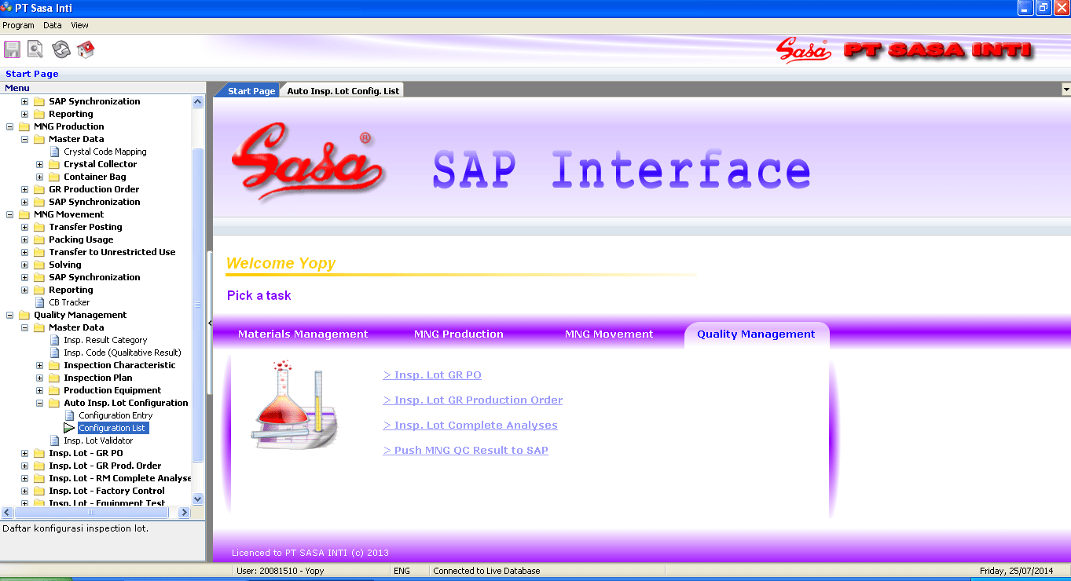The width and height of the screenshot is (1071, 581).
Task: Expand the Insp. Lot - GR PO node
Action: point(24,453)
